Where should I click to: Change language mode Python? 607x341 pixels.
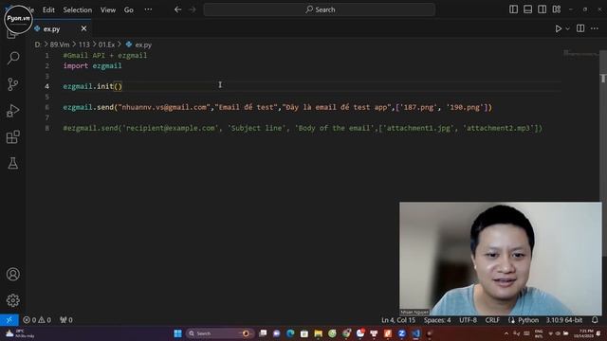[528, 320]
